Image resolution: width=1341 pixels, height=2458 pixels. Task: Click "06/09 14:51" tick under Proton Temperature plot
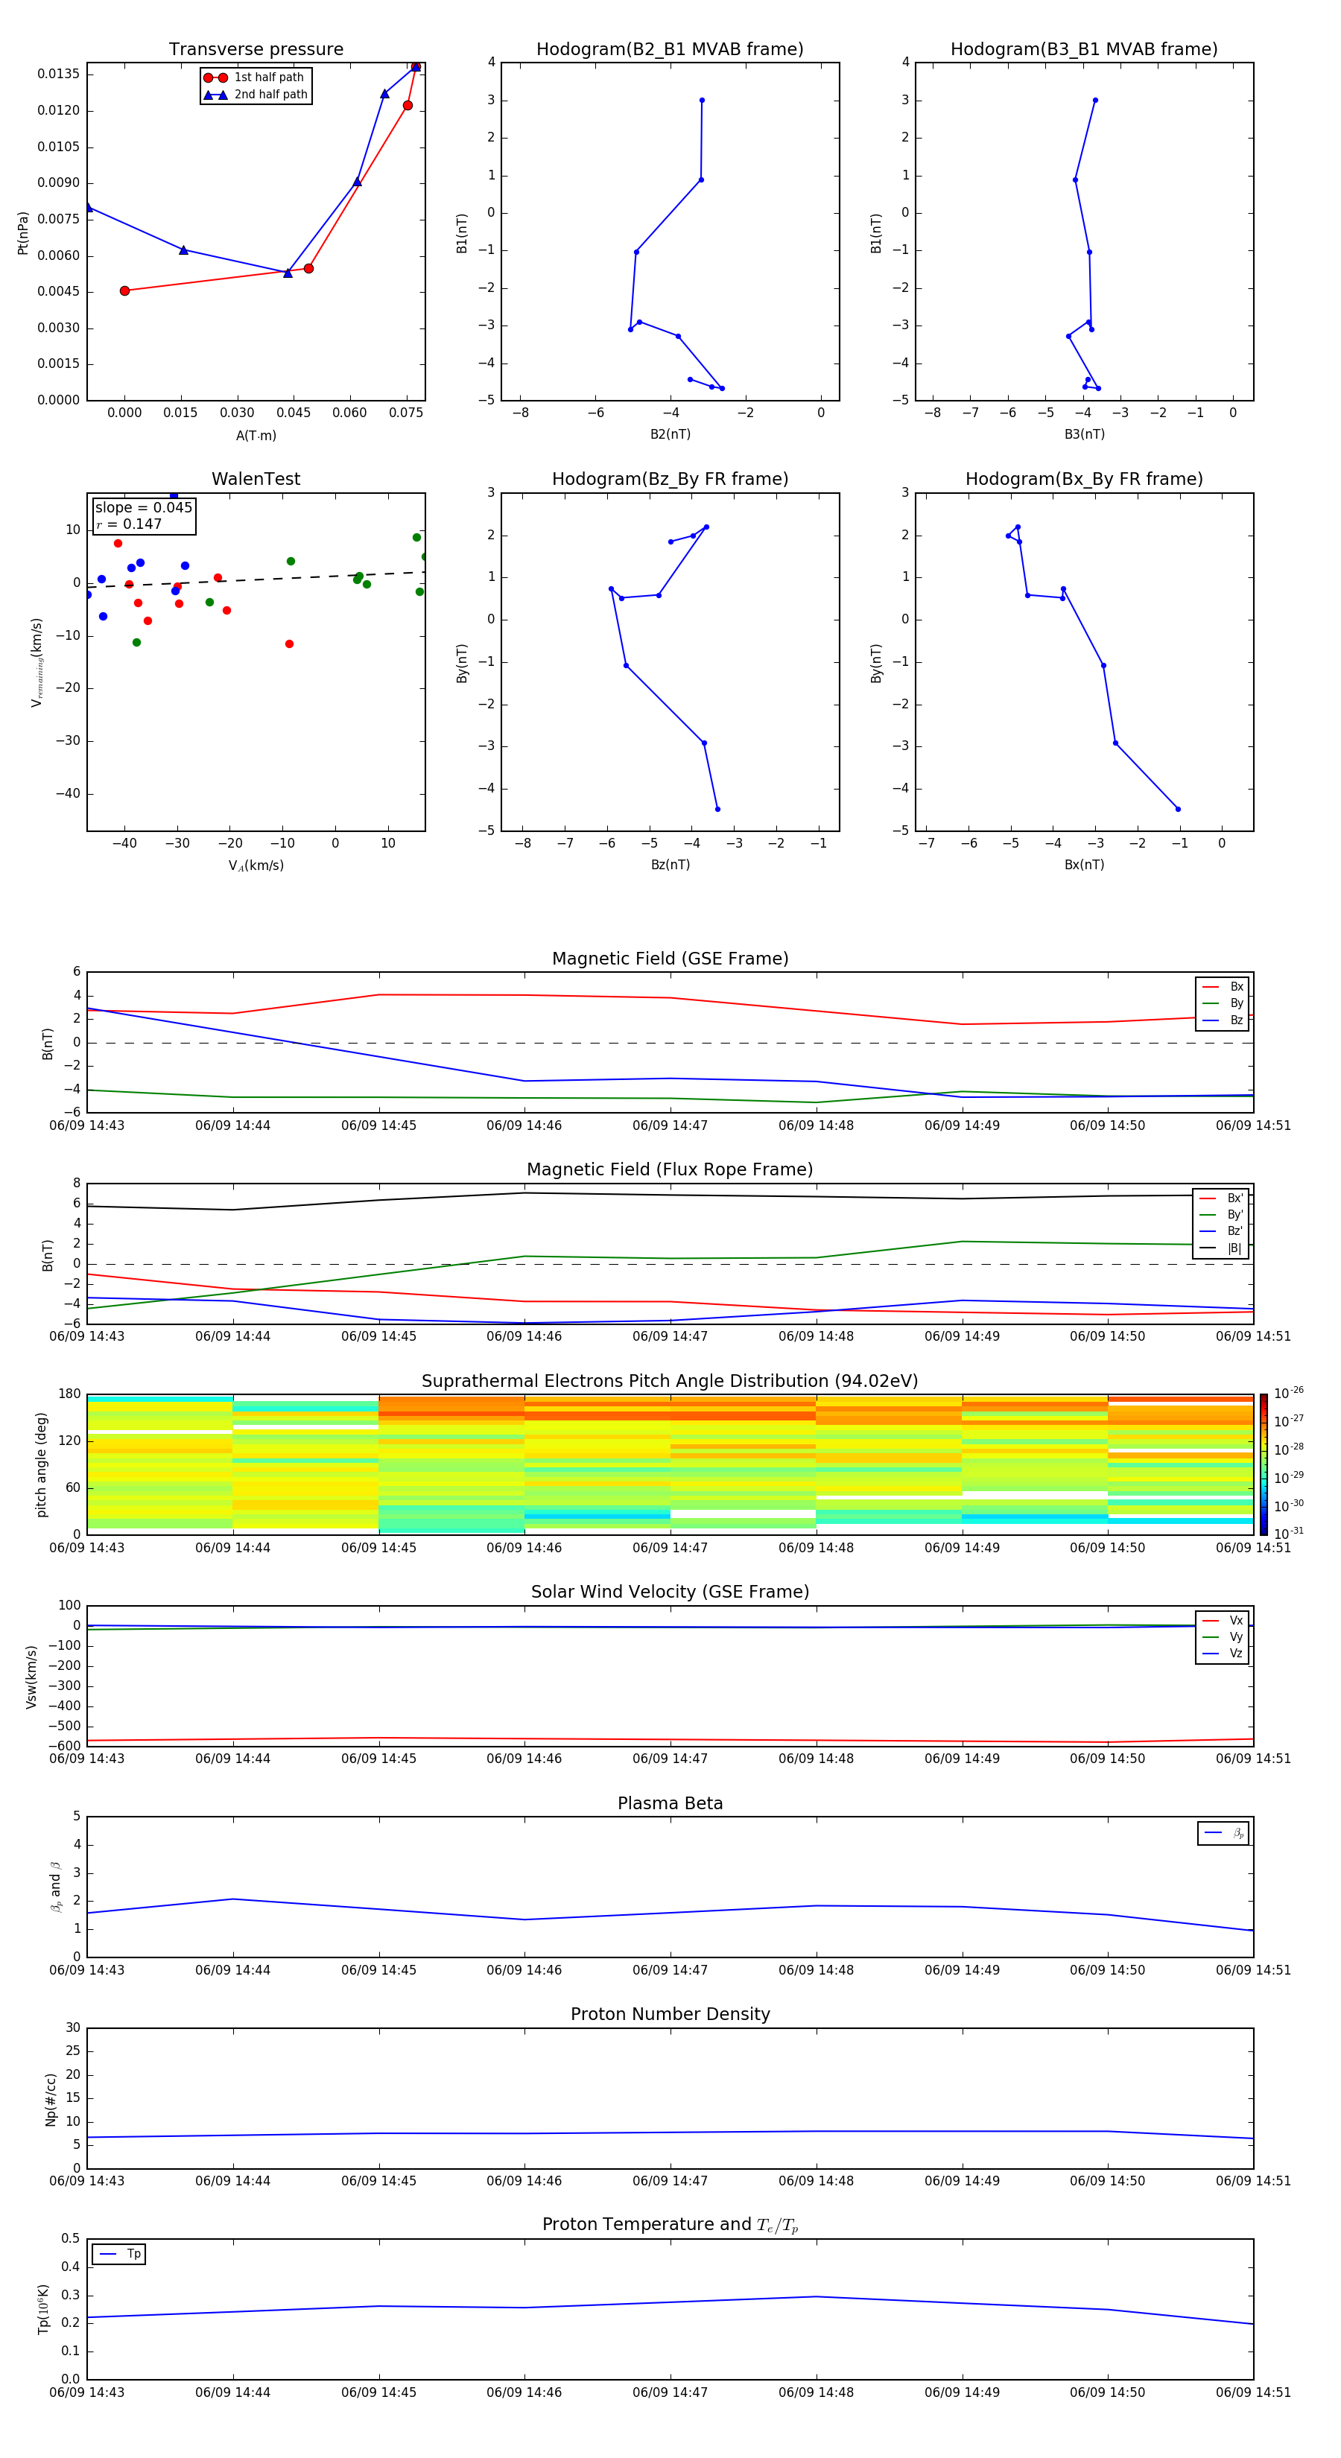coord(1253,2392)
